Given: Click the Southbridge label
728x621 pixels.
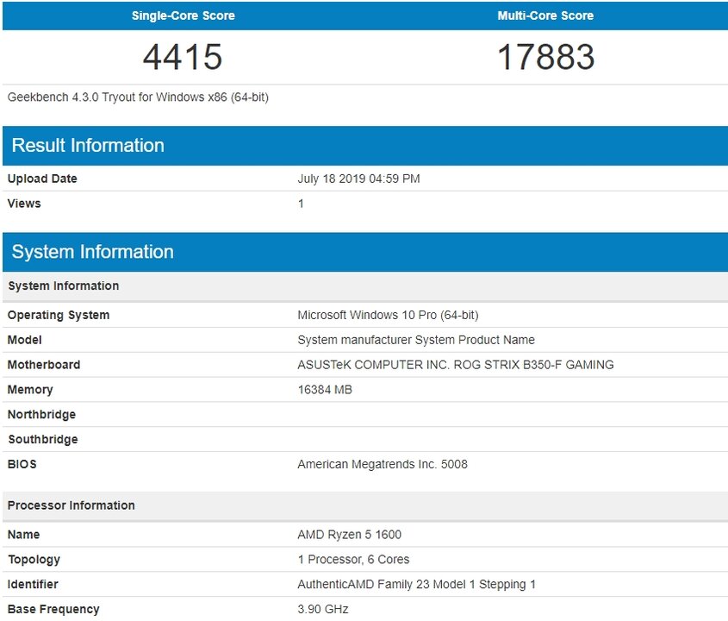Looking at the screenshot, I should coord(43,440).
